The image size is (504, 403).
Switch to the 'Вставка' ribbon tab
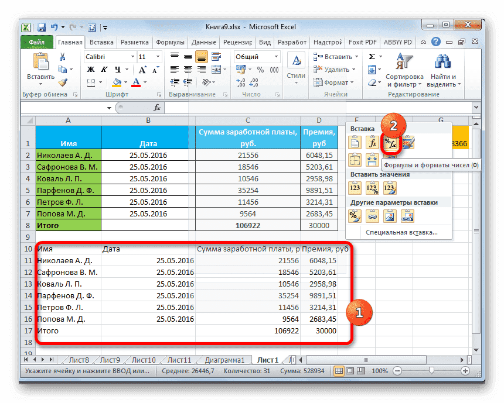point(101,42)
